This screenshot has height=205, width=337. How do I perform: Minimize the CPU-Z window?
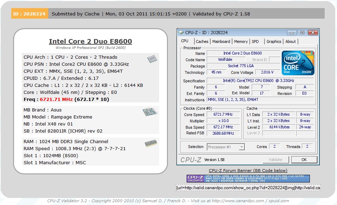[292, 33]
